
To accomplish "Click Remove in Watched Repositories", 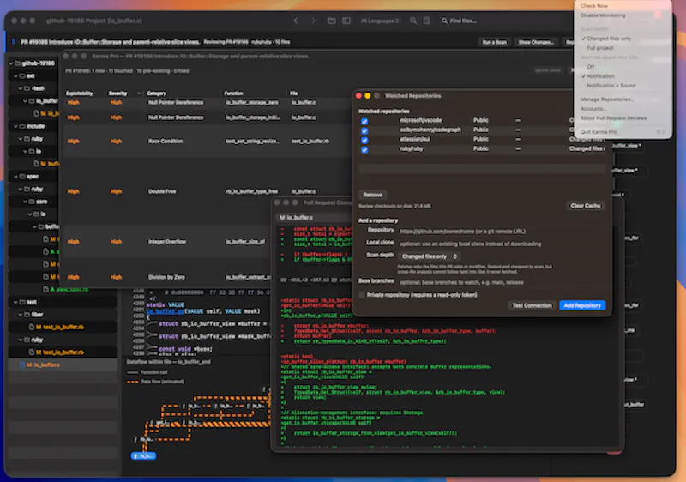I will tap(373, 195).
